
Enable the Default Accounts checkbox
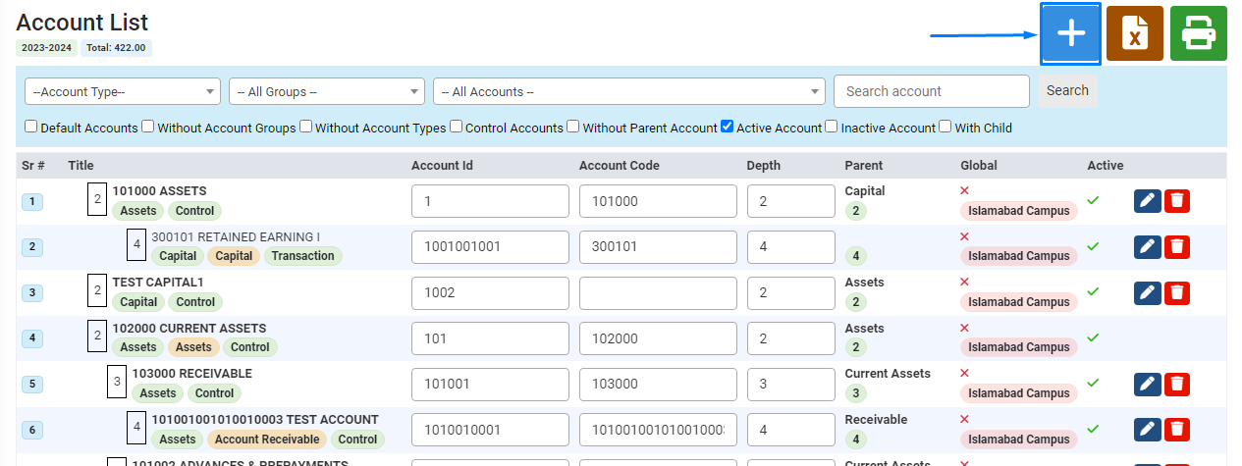click(x=31, y=127)
